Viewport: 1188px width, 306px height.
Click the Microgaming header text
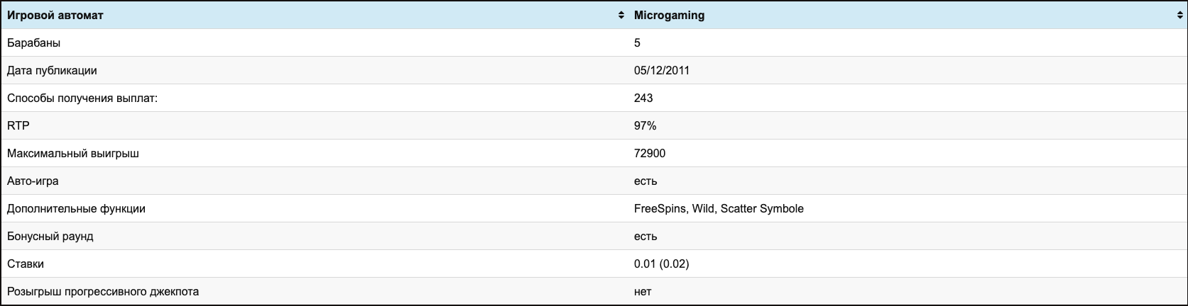669,15
